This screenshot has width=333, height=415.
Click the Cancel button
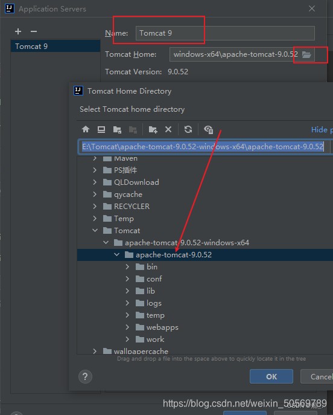pos(317,376)
